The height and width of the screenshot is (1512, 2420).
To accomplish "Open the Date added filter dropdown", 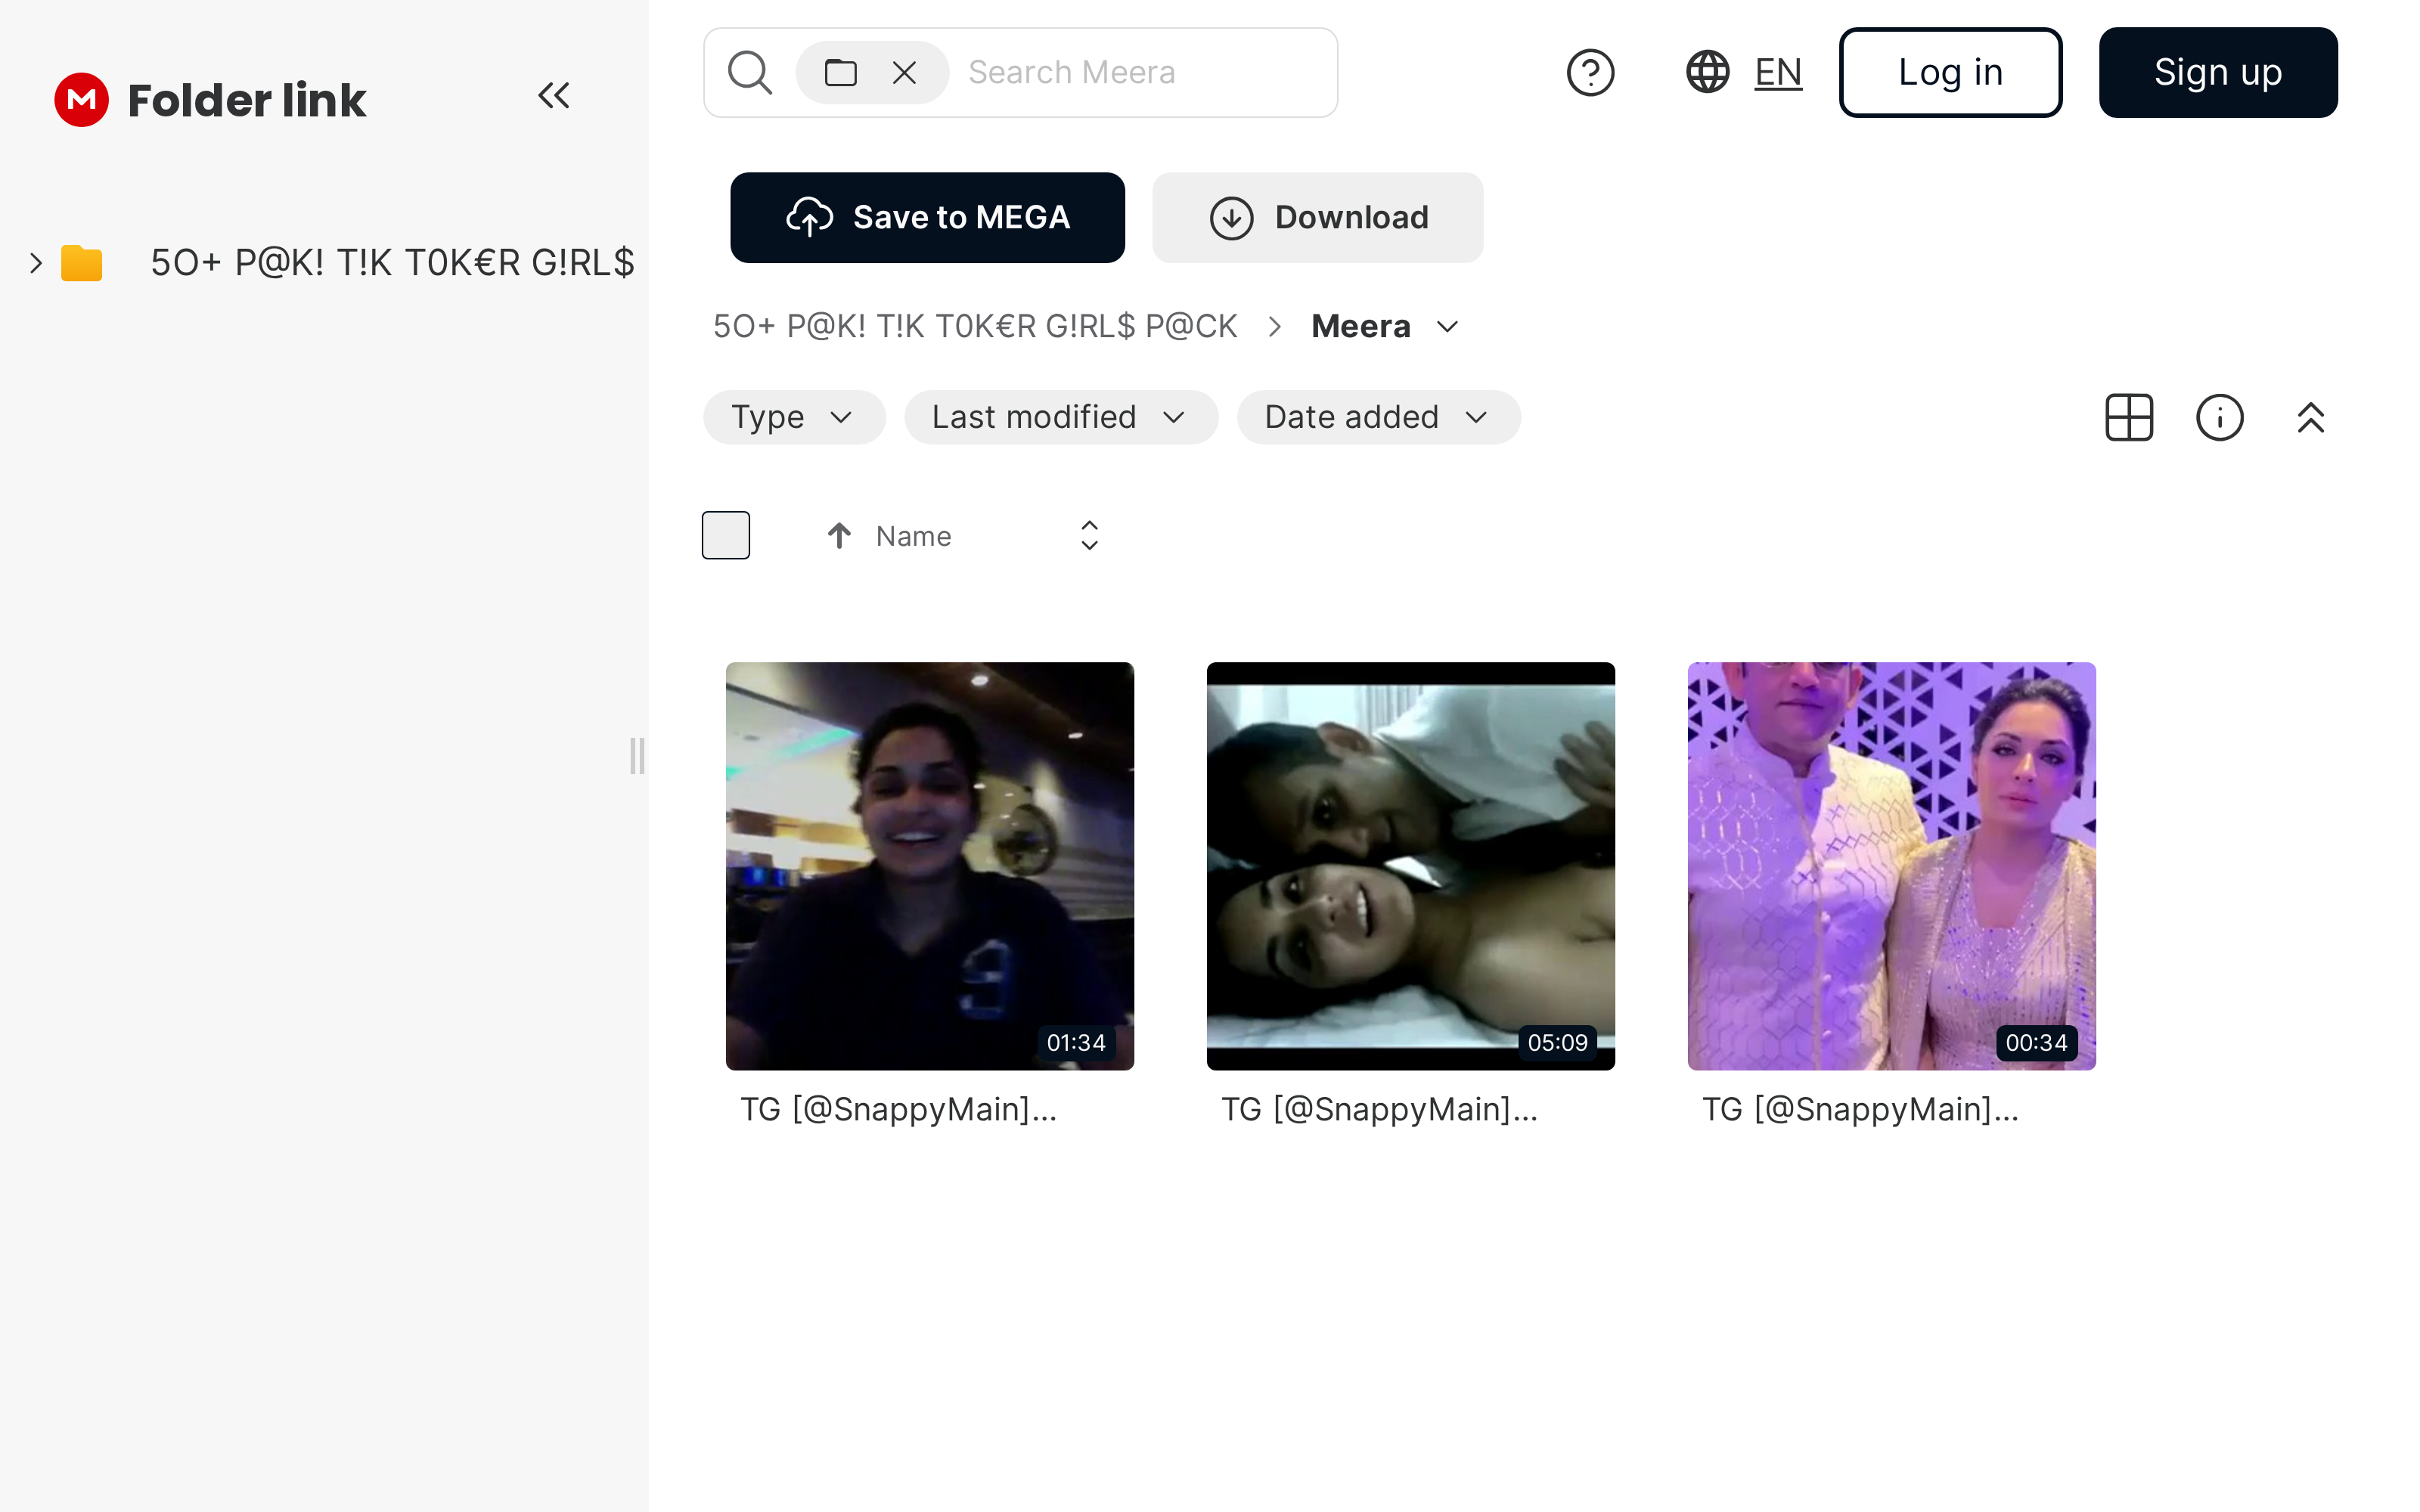I will pos(1378,417).
